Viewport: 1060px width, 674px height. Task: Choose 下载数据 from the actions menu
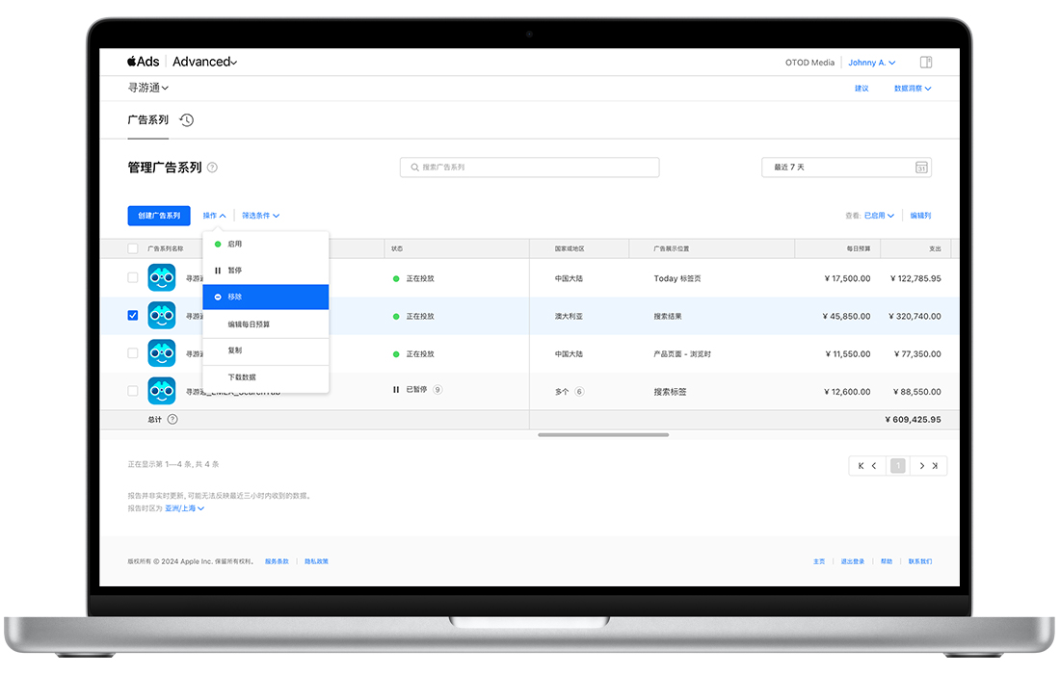(x=266, y=377)
